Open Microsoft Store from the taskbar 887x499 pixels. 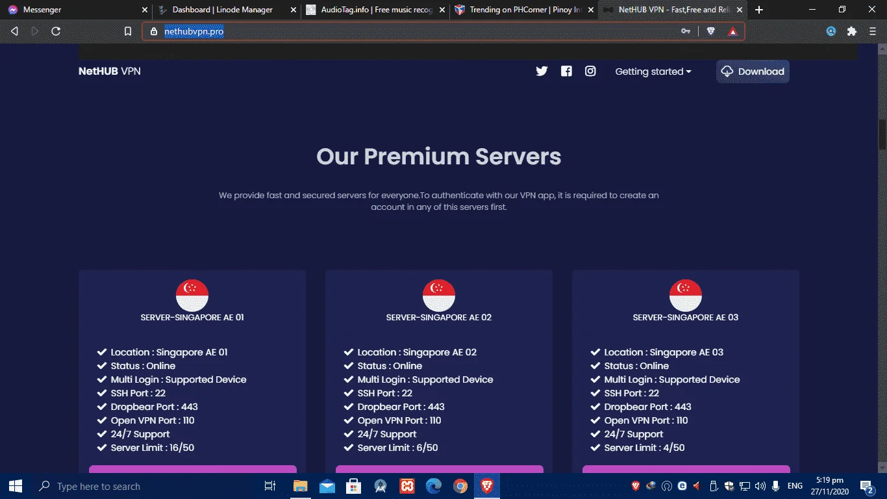pos(353,486)
